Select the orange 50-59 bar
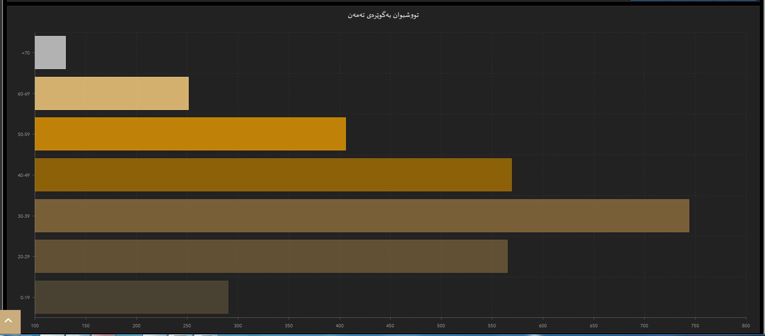The height and width of the screenshot is (336, 765). (x=190, y=134)
